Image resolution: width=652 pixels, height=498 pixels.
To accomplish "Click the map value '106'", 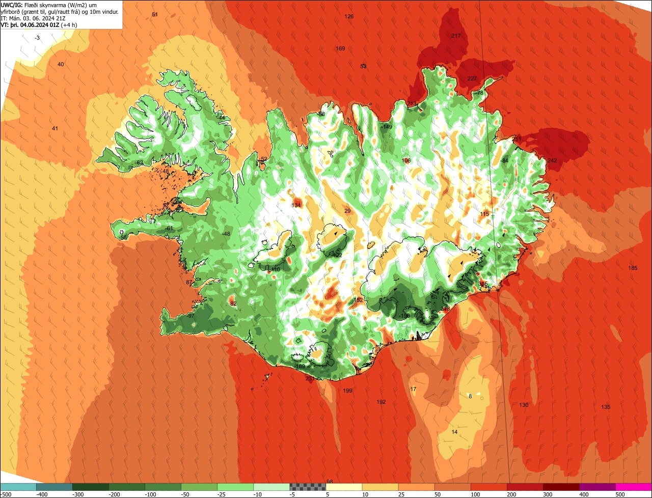I will point(406,160).
